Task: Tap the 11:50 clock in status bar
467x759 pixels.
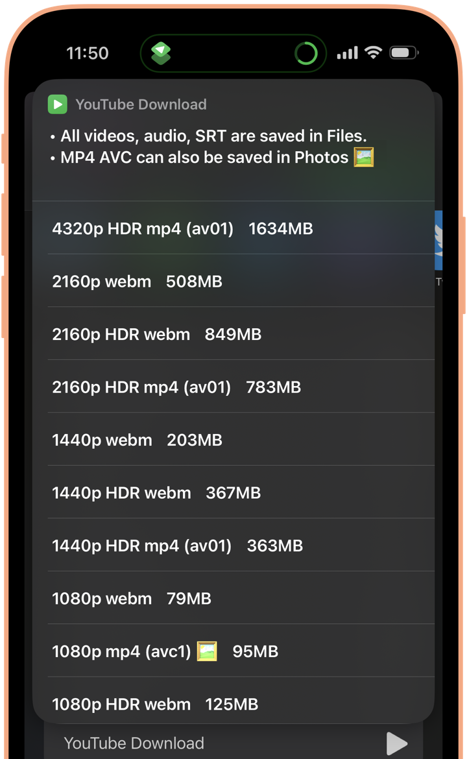Action: pyautogui.click(x=88, y=53)
